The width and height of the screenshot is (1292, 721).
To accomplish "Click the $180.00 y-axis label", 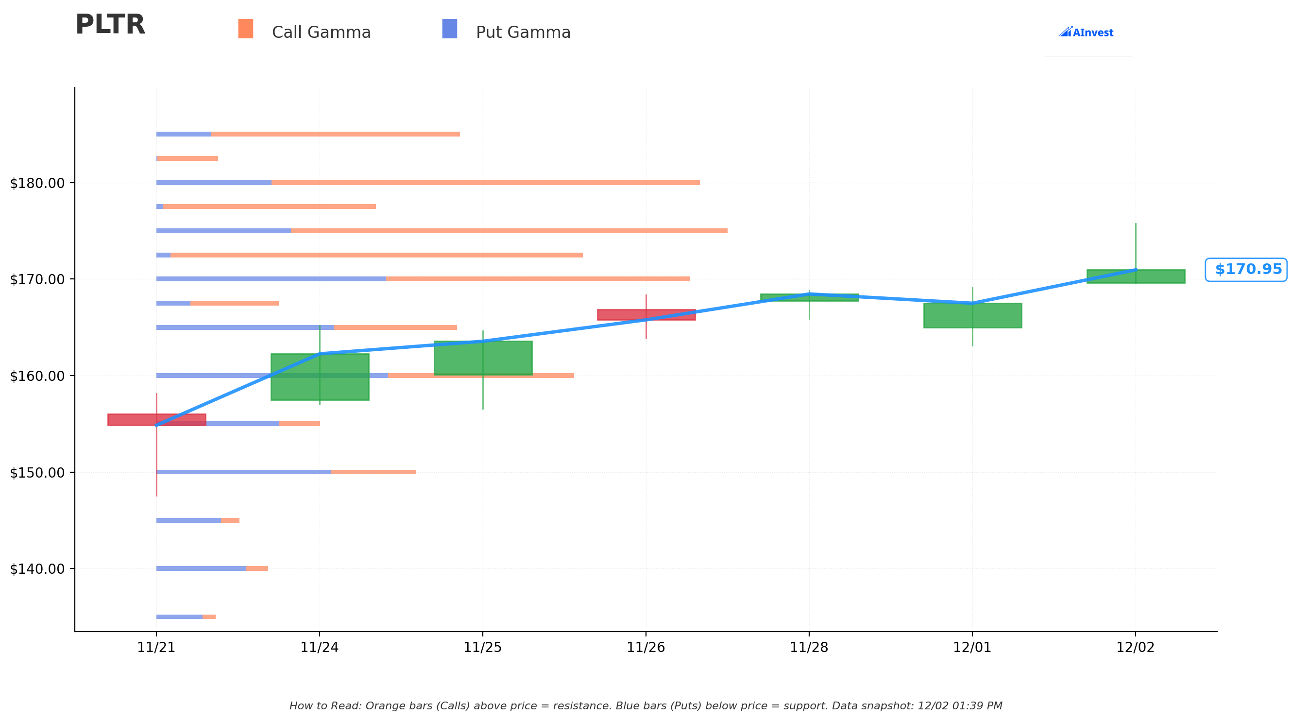I will 37,183.
